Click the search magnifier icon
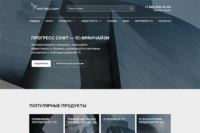This screenshot has width=200, height=133. coord(131,9)
